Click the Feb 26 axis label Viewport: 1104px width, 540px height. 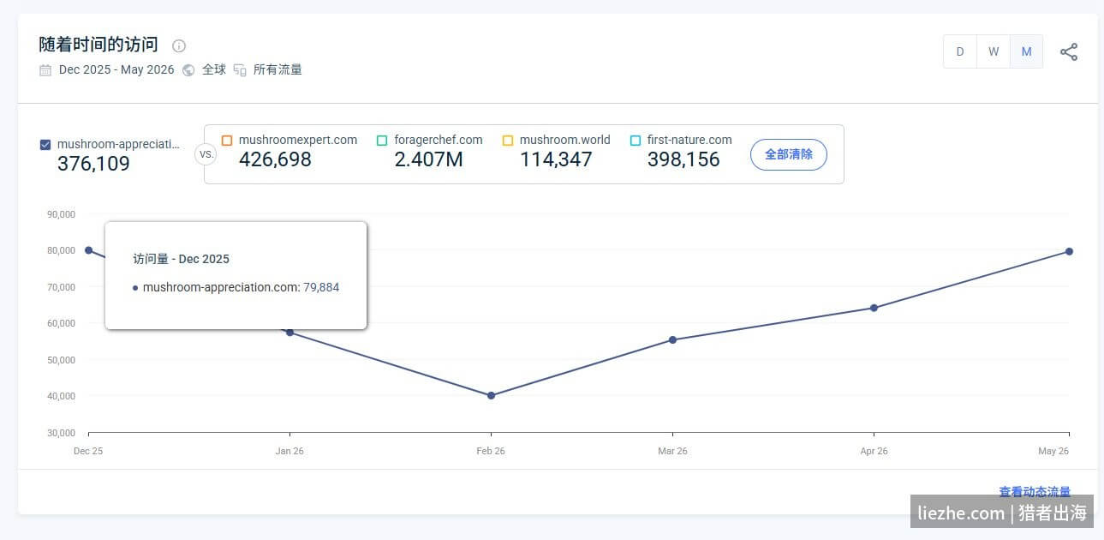(491, 451)
